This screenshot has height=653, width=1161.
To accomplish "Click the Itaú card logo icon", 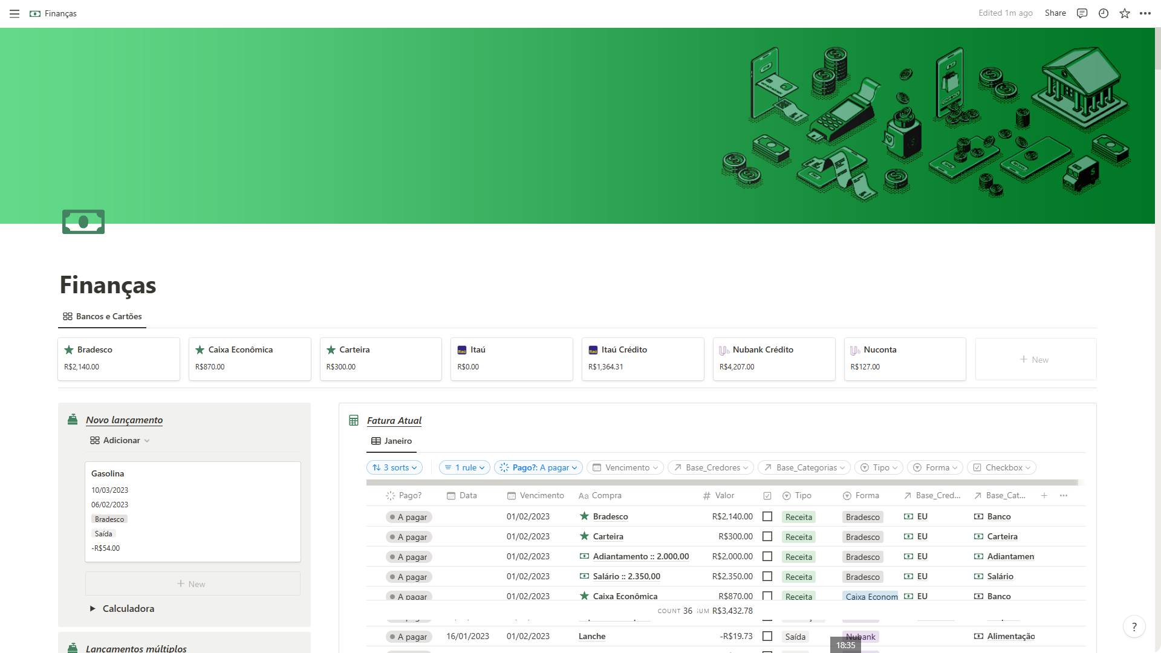I will click(x=462, y=350).
